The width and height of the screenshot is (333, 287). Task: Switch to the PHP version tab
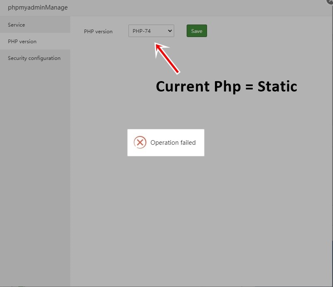coord(35,42)
